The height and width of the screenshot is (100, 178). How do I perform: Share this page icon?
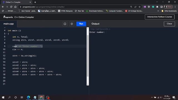[x=135, y=7]
